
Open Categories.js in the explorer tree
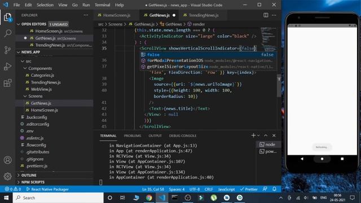pos(42,75)
